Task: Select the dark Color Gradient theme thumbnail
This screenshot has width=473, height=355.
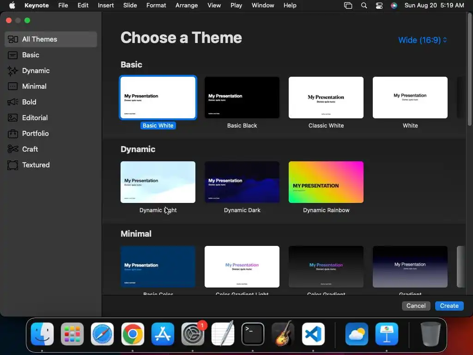Action: tap(326, 267)
